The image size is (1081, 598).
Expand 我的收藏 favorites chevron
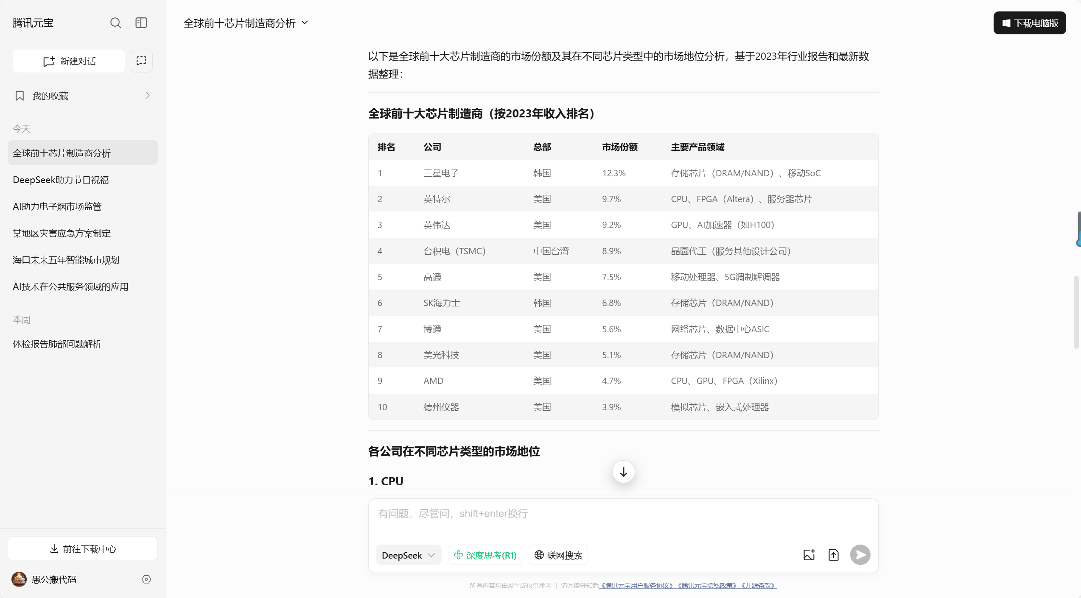click(x=147, y=96)
